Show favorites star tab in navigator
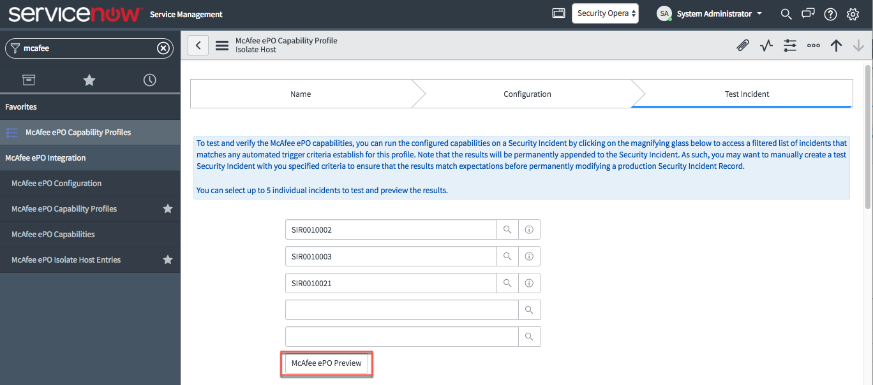Viewport: 873px width, 385px height. (x=89, y=80)
